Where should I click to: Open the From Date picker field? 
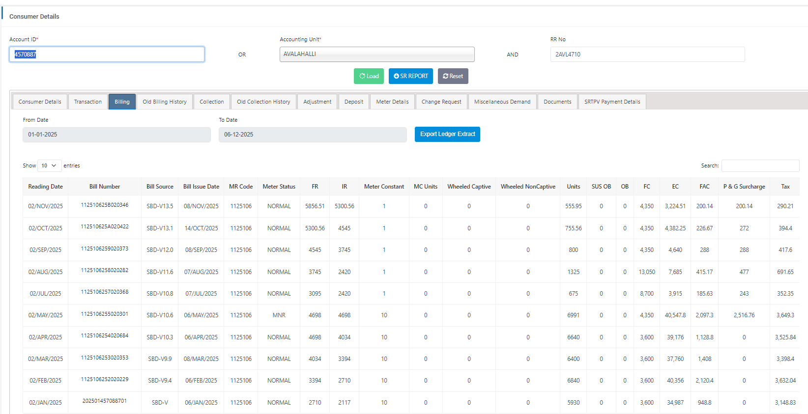pyautogui.click(x=116, y=135)
